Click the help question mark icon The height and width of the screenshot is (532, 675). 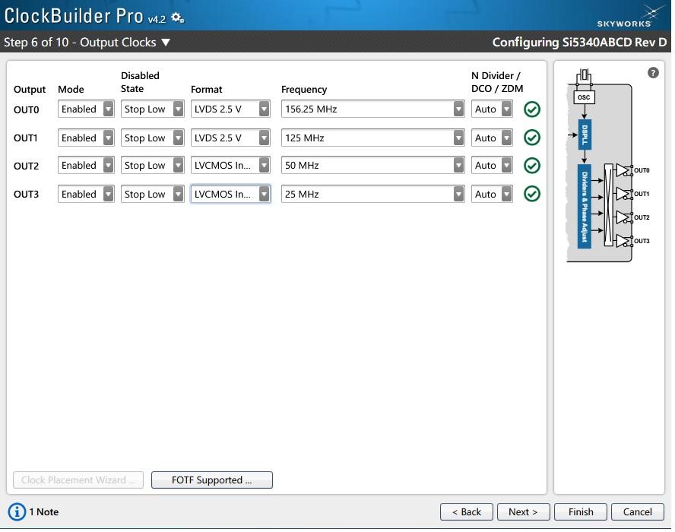pos(653,73)
